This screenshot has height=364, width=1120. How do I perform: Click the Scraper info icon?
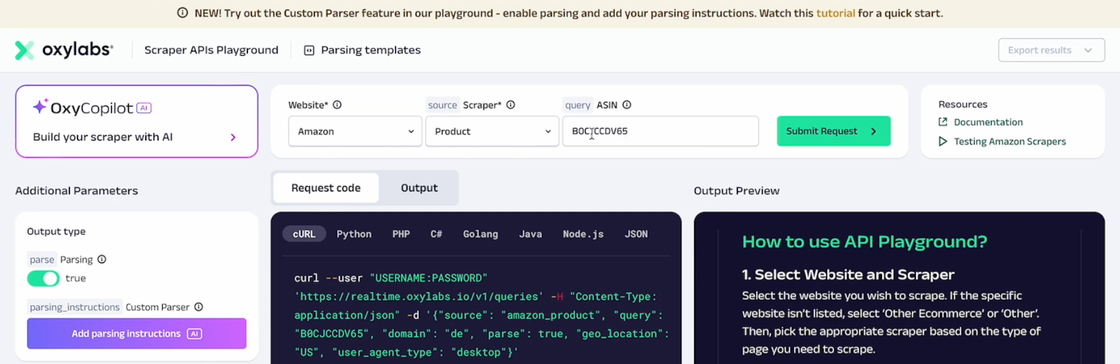(510, 105)
